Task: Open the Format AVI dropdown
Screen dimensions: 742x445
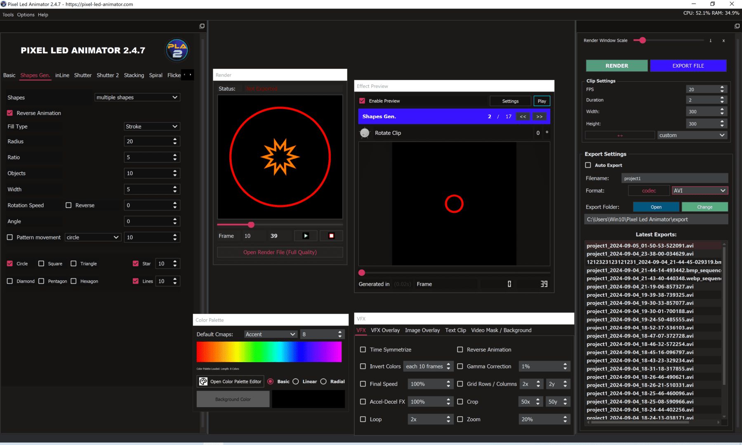Action: coord(700,190)
